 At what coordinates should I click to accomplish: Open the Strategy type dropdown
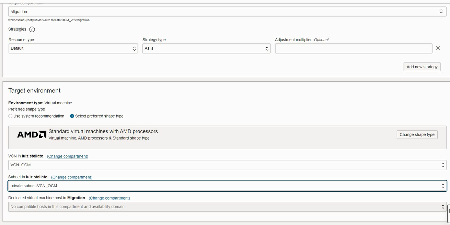click(206, 48)
